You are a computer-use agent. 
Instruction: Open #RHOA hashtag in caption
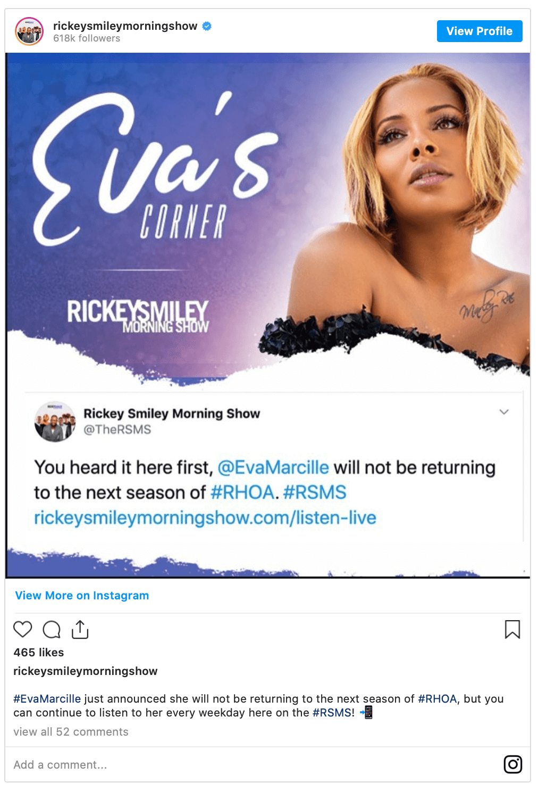[x=438, y=698]
